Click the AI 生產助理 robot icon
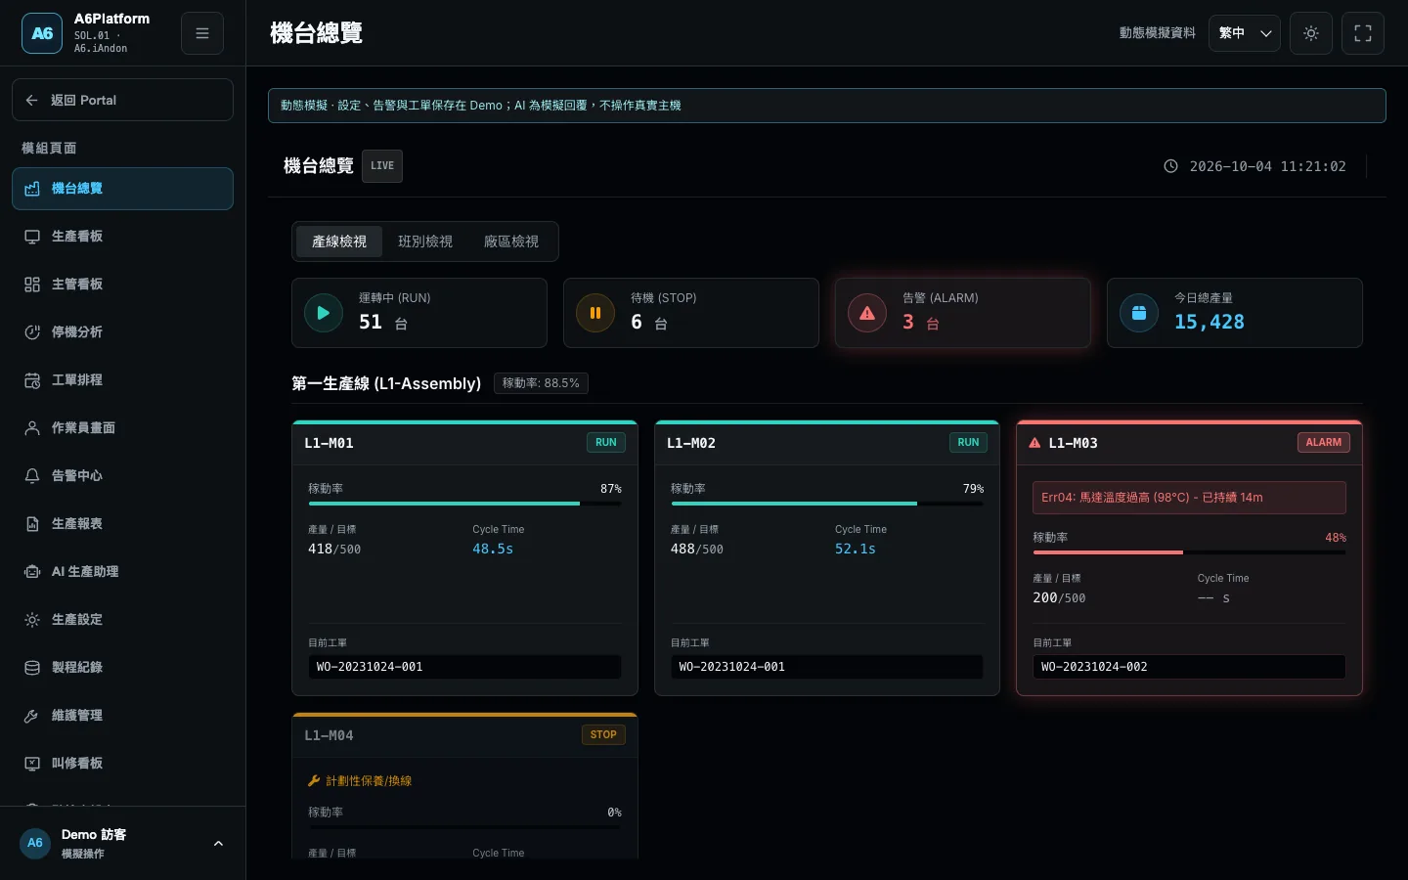1408x880 pixels. click(32, 572)
